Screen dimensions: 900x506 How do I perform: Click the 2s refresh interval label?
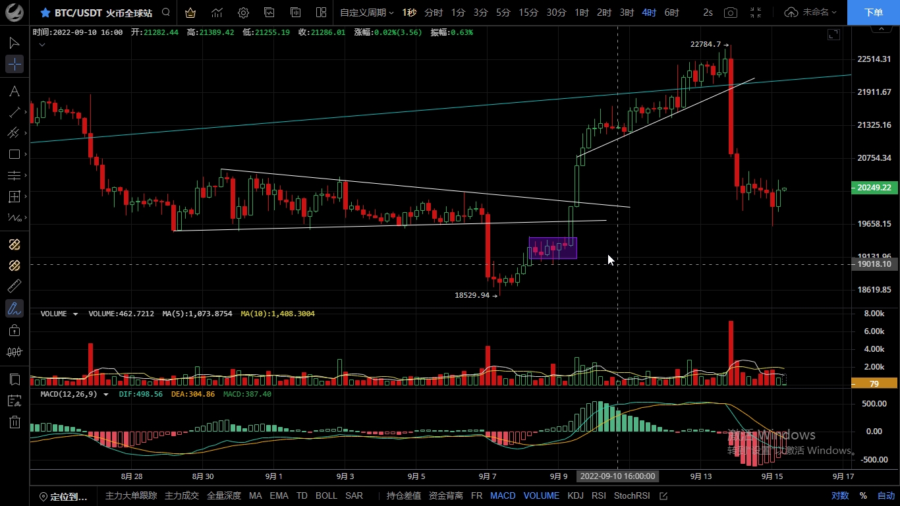point(708,13)
